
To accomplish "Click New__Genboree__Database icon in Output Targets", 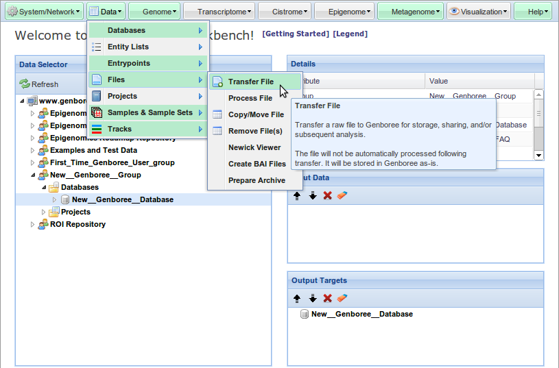I will 305,315.
